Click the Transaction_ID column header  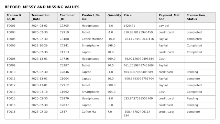(x=17, y=17)
